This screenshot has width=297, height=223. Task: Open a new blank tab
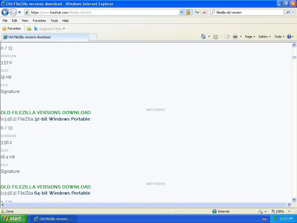point(93,37)
